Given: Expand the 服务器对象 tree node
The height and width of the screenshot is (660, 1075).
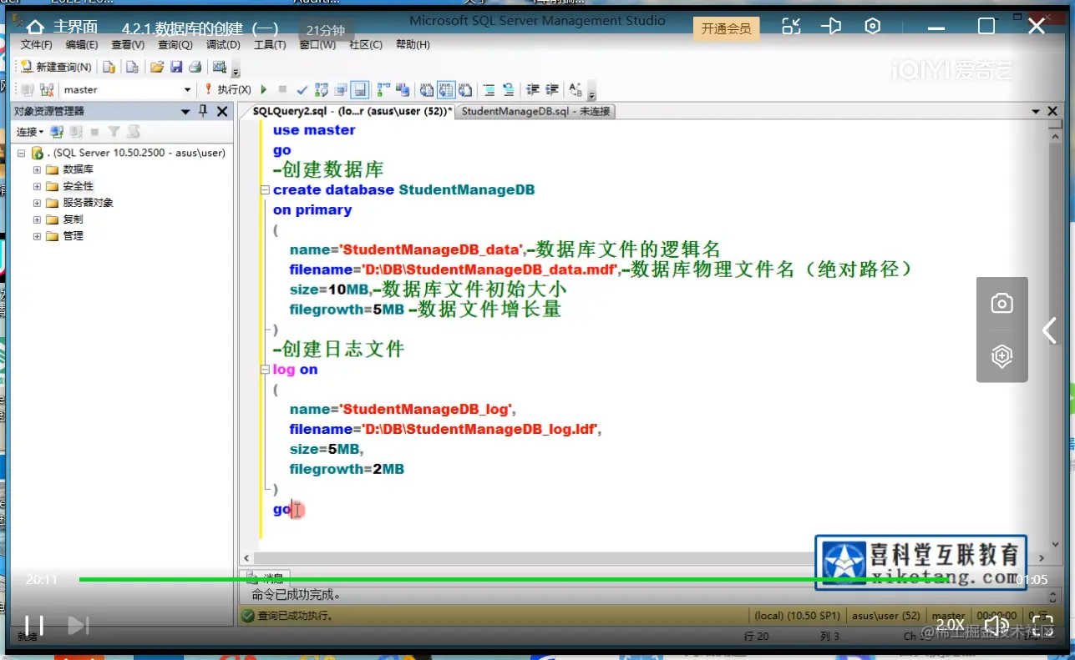Looking at the screenshot, I should click(x=37, y=203).
